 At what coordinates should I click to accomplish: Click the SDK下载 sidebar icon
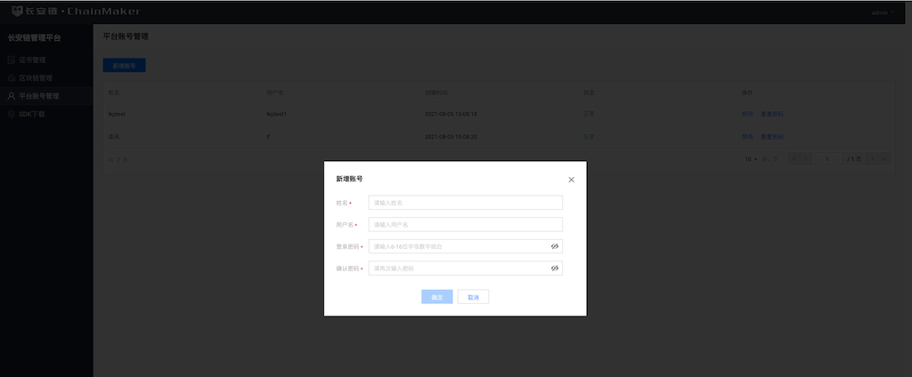point(11,114)
